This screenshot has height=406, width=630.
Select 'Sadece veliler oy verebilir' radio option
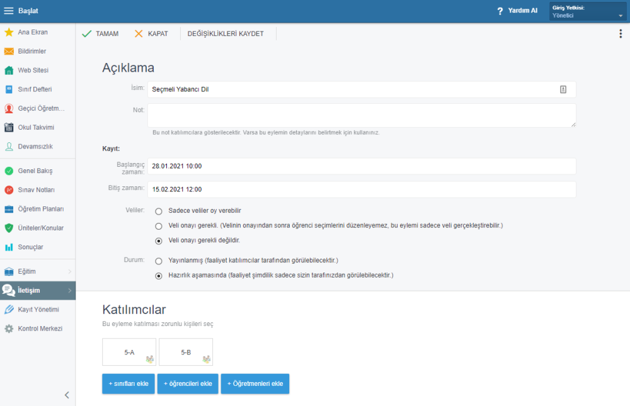coord(159,211)
